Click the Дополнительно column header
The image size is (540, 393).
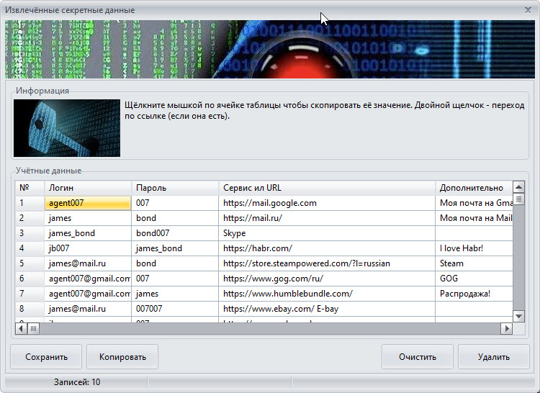coord(474,188)
